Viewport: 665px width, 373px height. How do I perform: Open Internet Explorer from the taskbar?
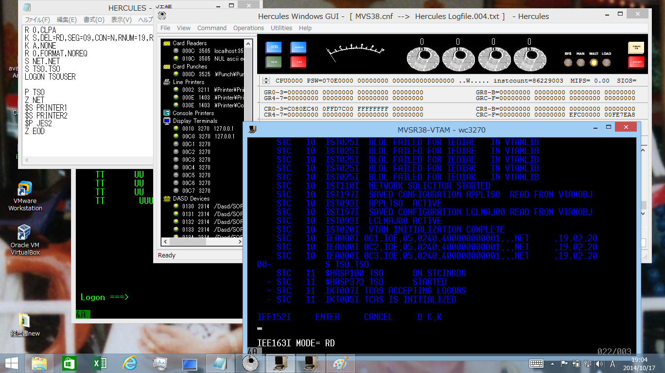point(129,363)
